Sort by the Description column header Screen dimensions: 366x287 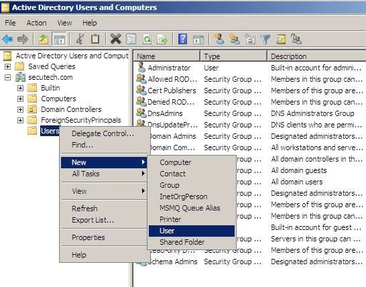tap(316, 56)
